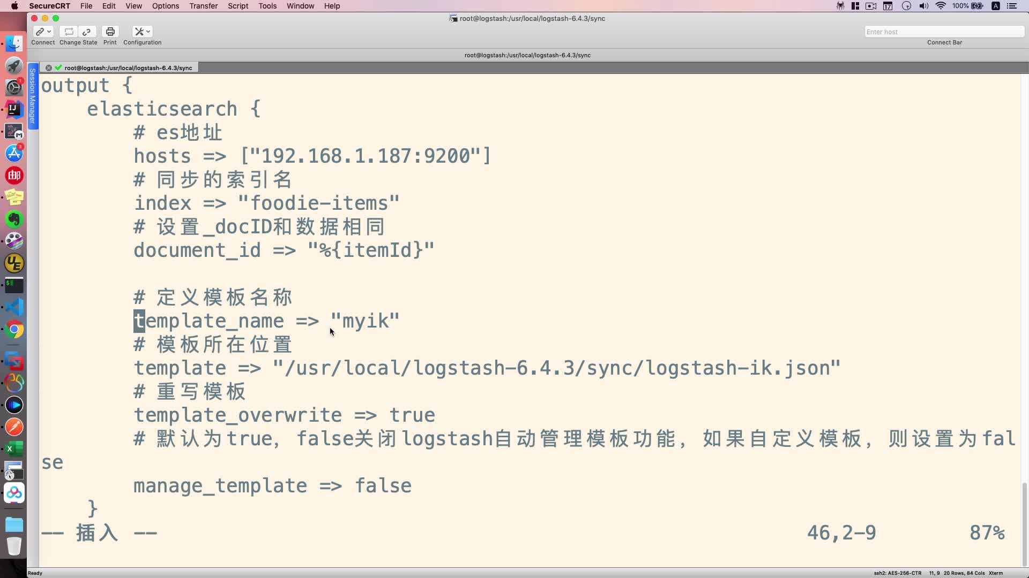The image size is (1029, 578).
Task: Select the root@logstash sync session tab
Action: point(128,68)
